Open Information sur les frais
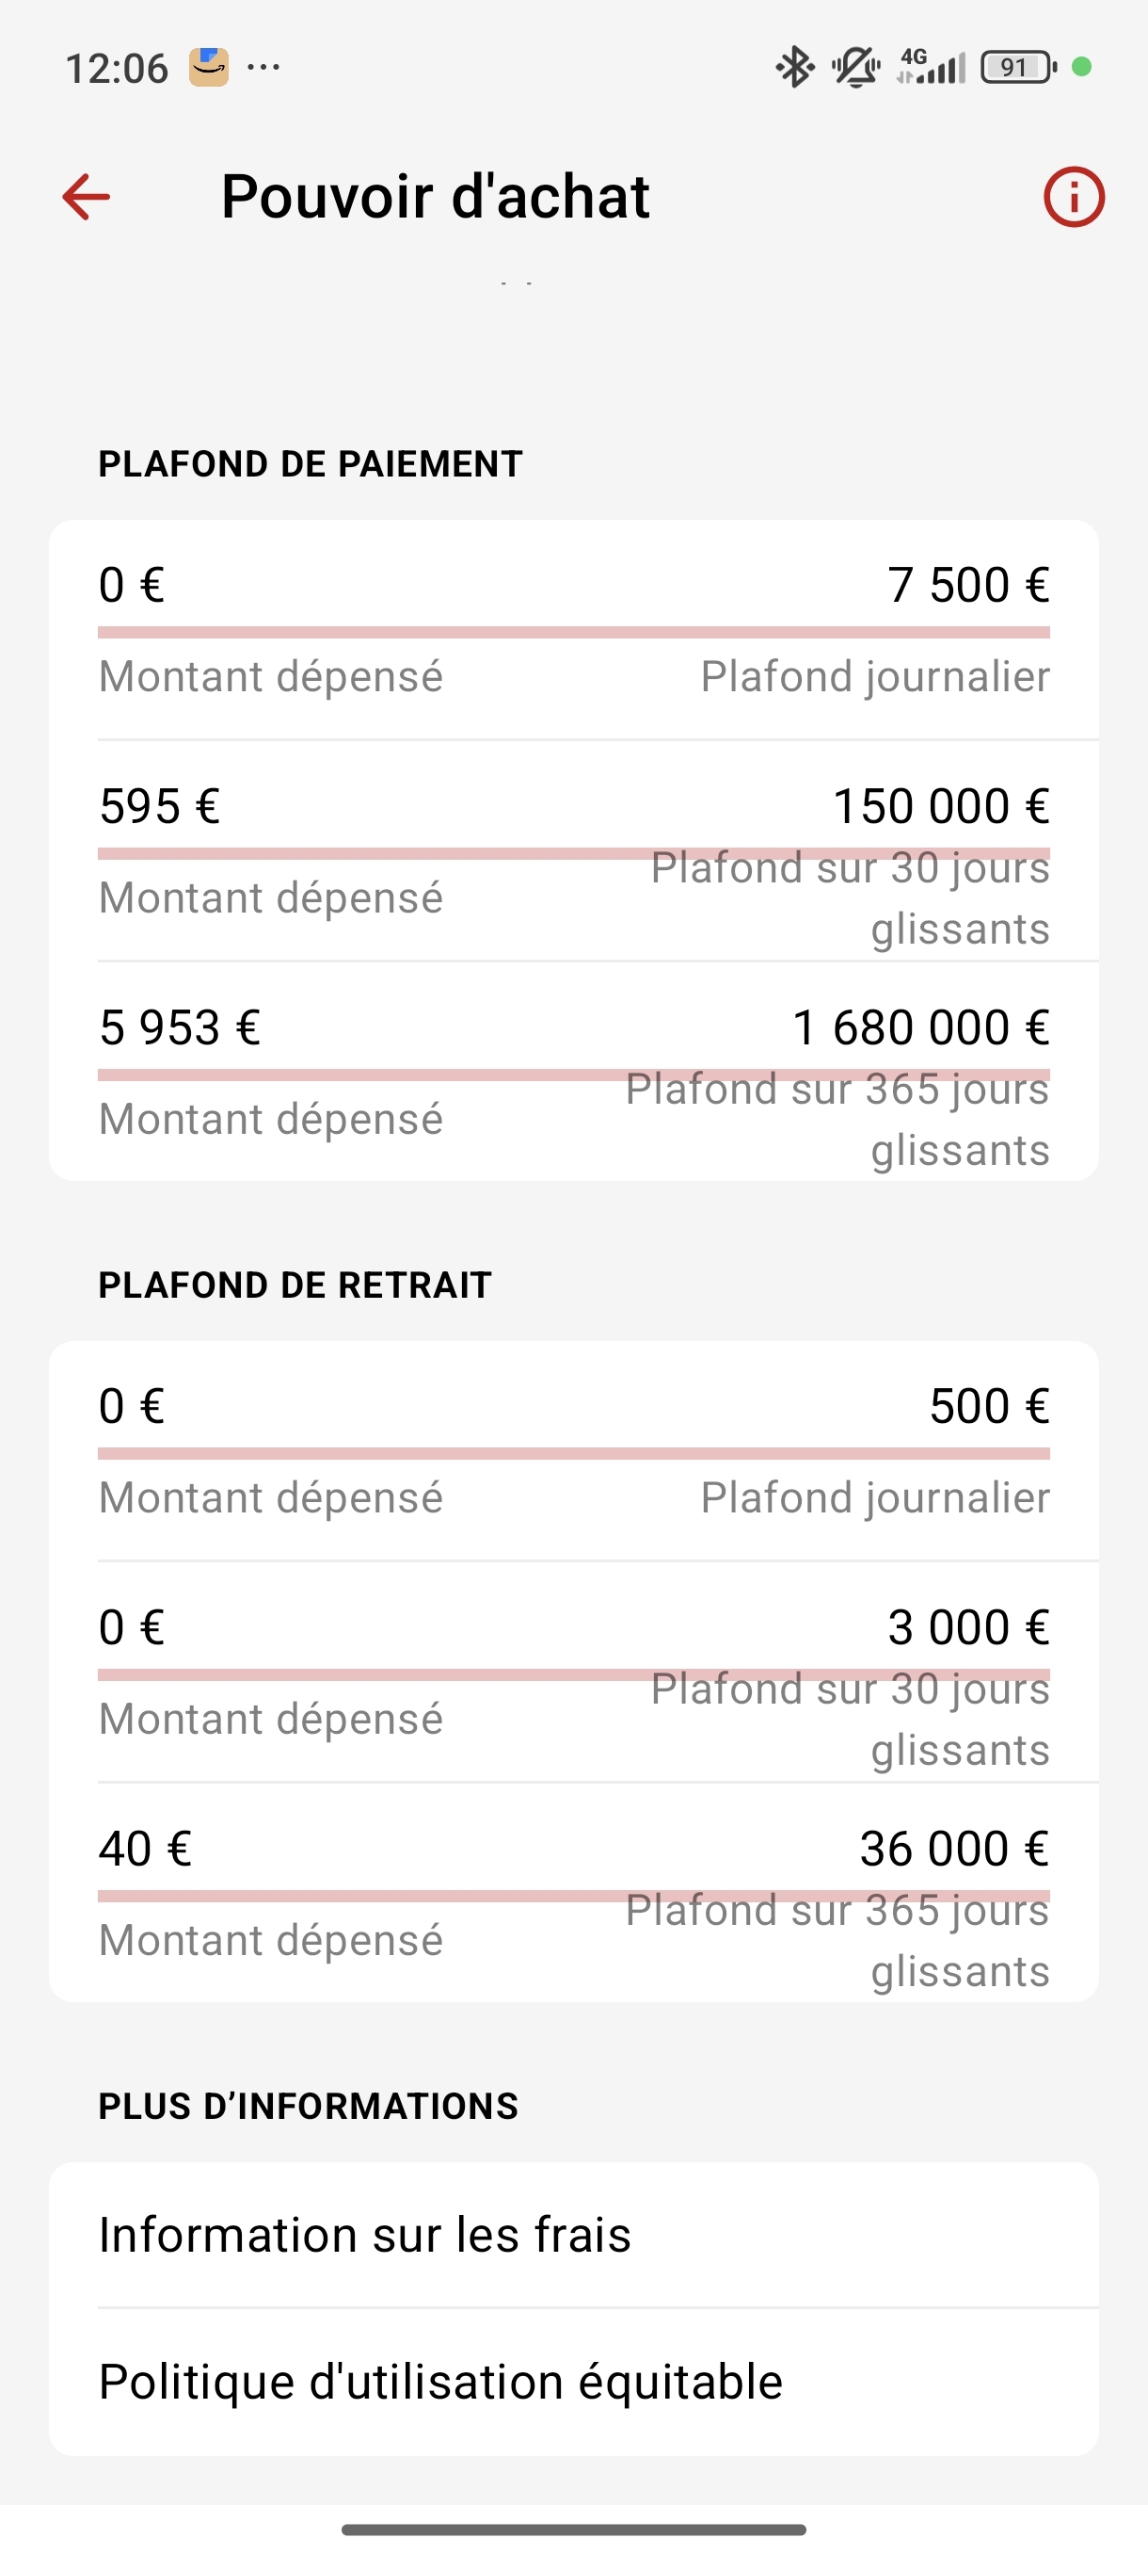The width and height of the screenshot is (1148, 2554). click(573, 2235)
